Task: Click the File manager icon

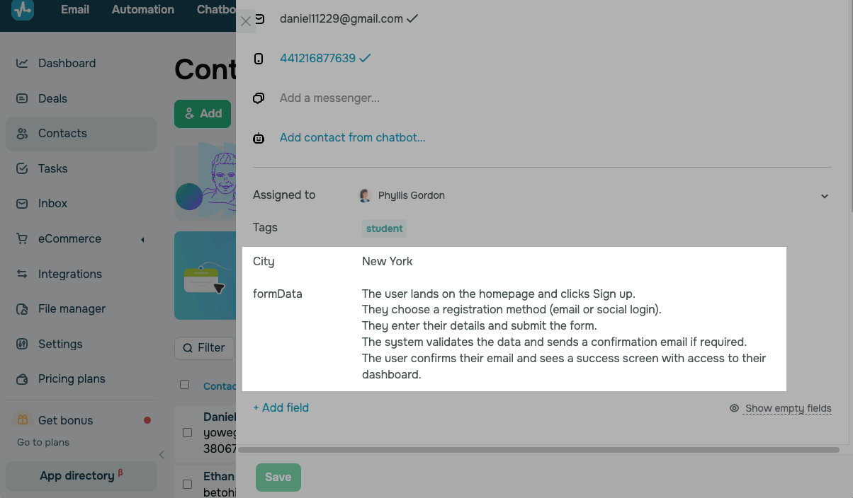Action: click(22, 309)
